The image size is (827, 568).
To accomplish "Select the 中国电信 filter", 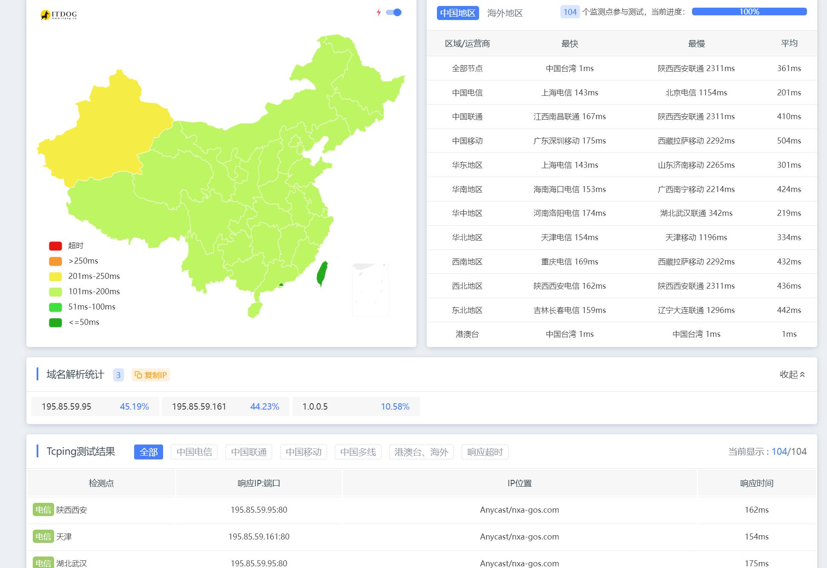I will tap(195, 452).
